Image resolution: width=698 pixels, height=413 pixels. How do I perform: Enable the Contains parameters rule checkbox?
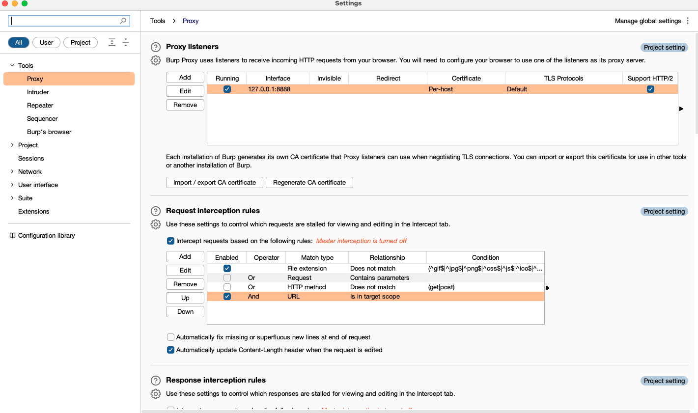(227, 277)
